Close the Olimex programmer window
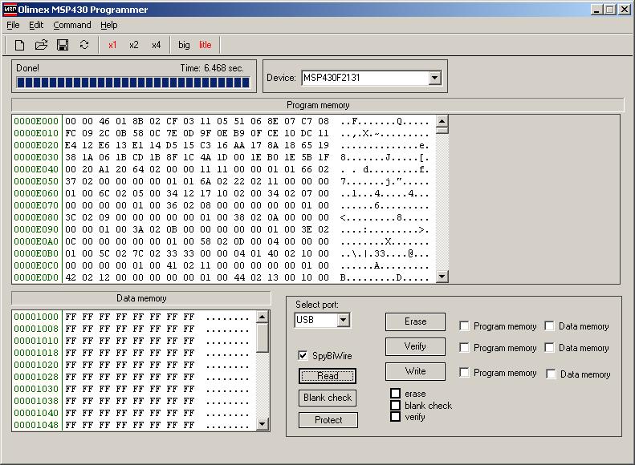635x465 pixels. click(x=625, y=10)
